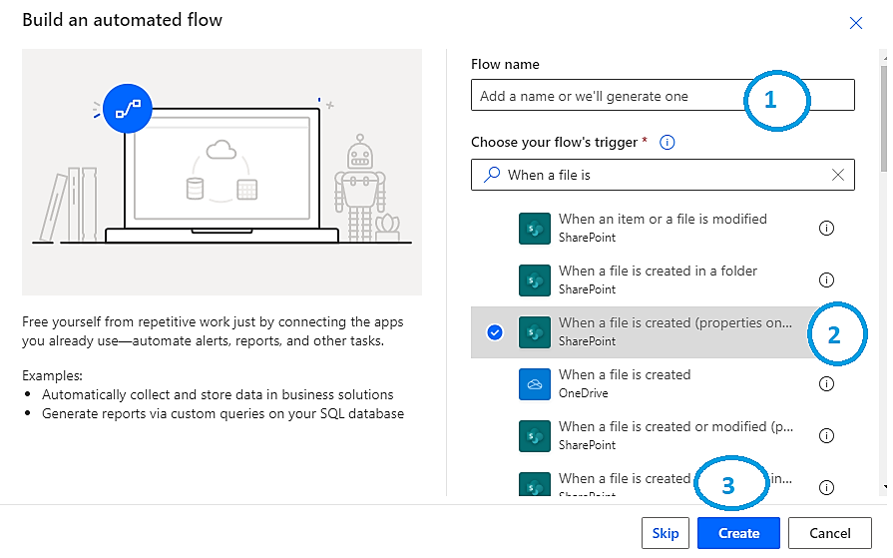Choose 'When a file is created in a folder' text
893x558 pixels.
coord(658,271)
